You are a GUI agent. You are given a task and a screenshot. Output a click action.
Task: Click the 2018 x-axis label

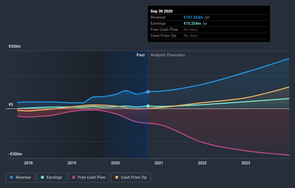coord(28,163)
